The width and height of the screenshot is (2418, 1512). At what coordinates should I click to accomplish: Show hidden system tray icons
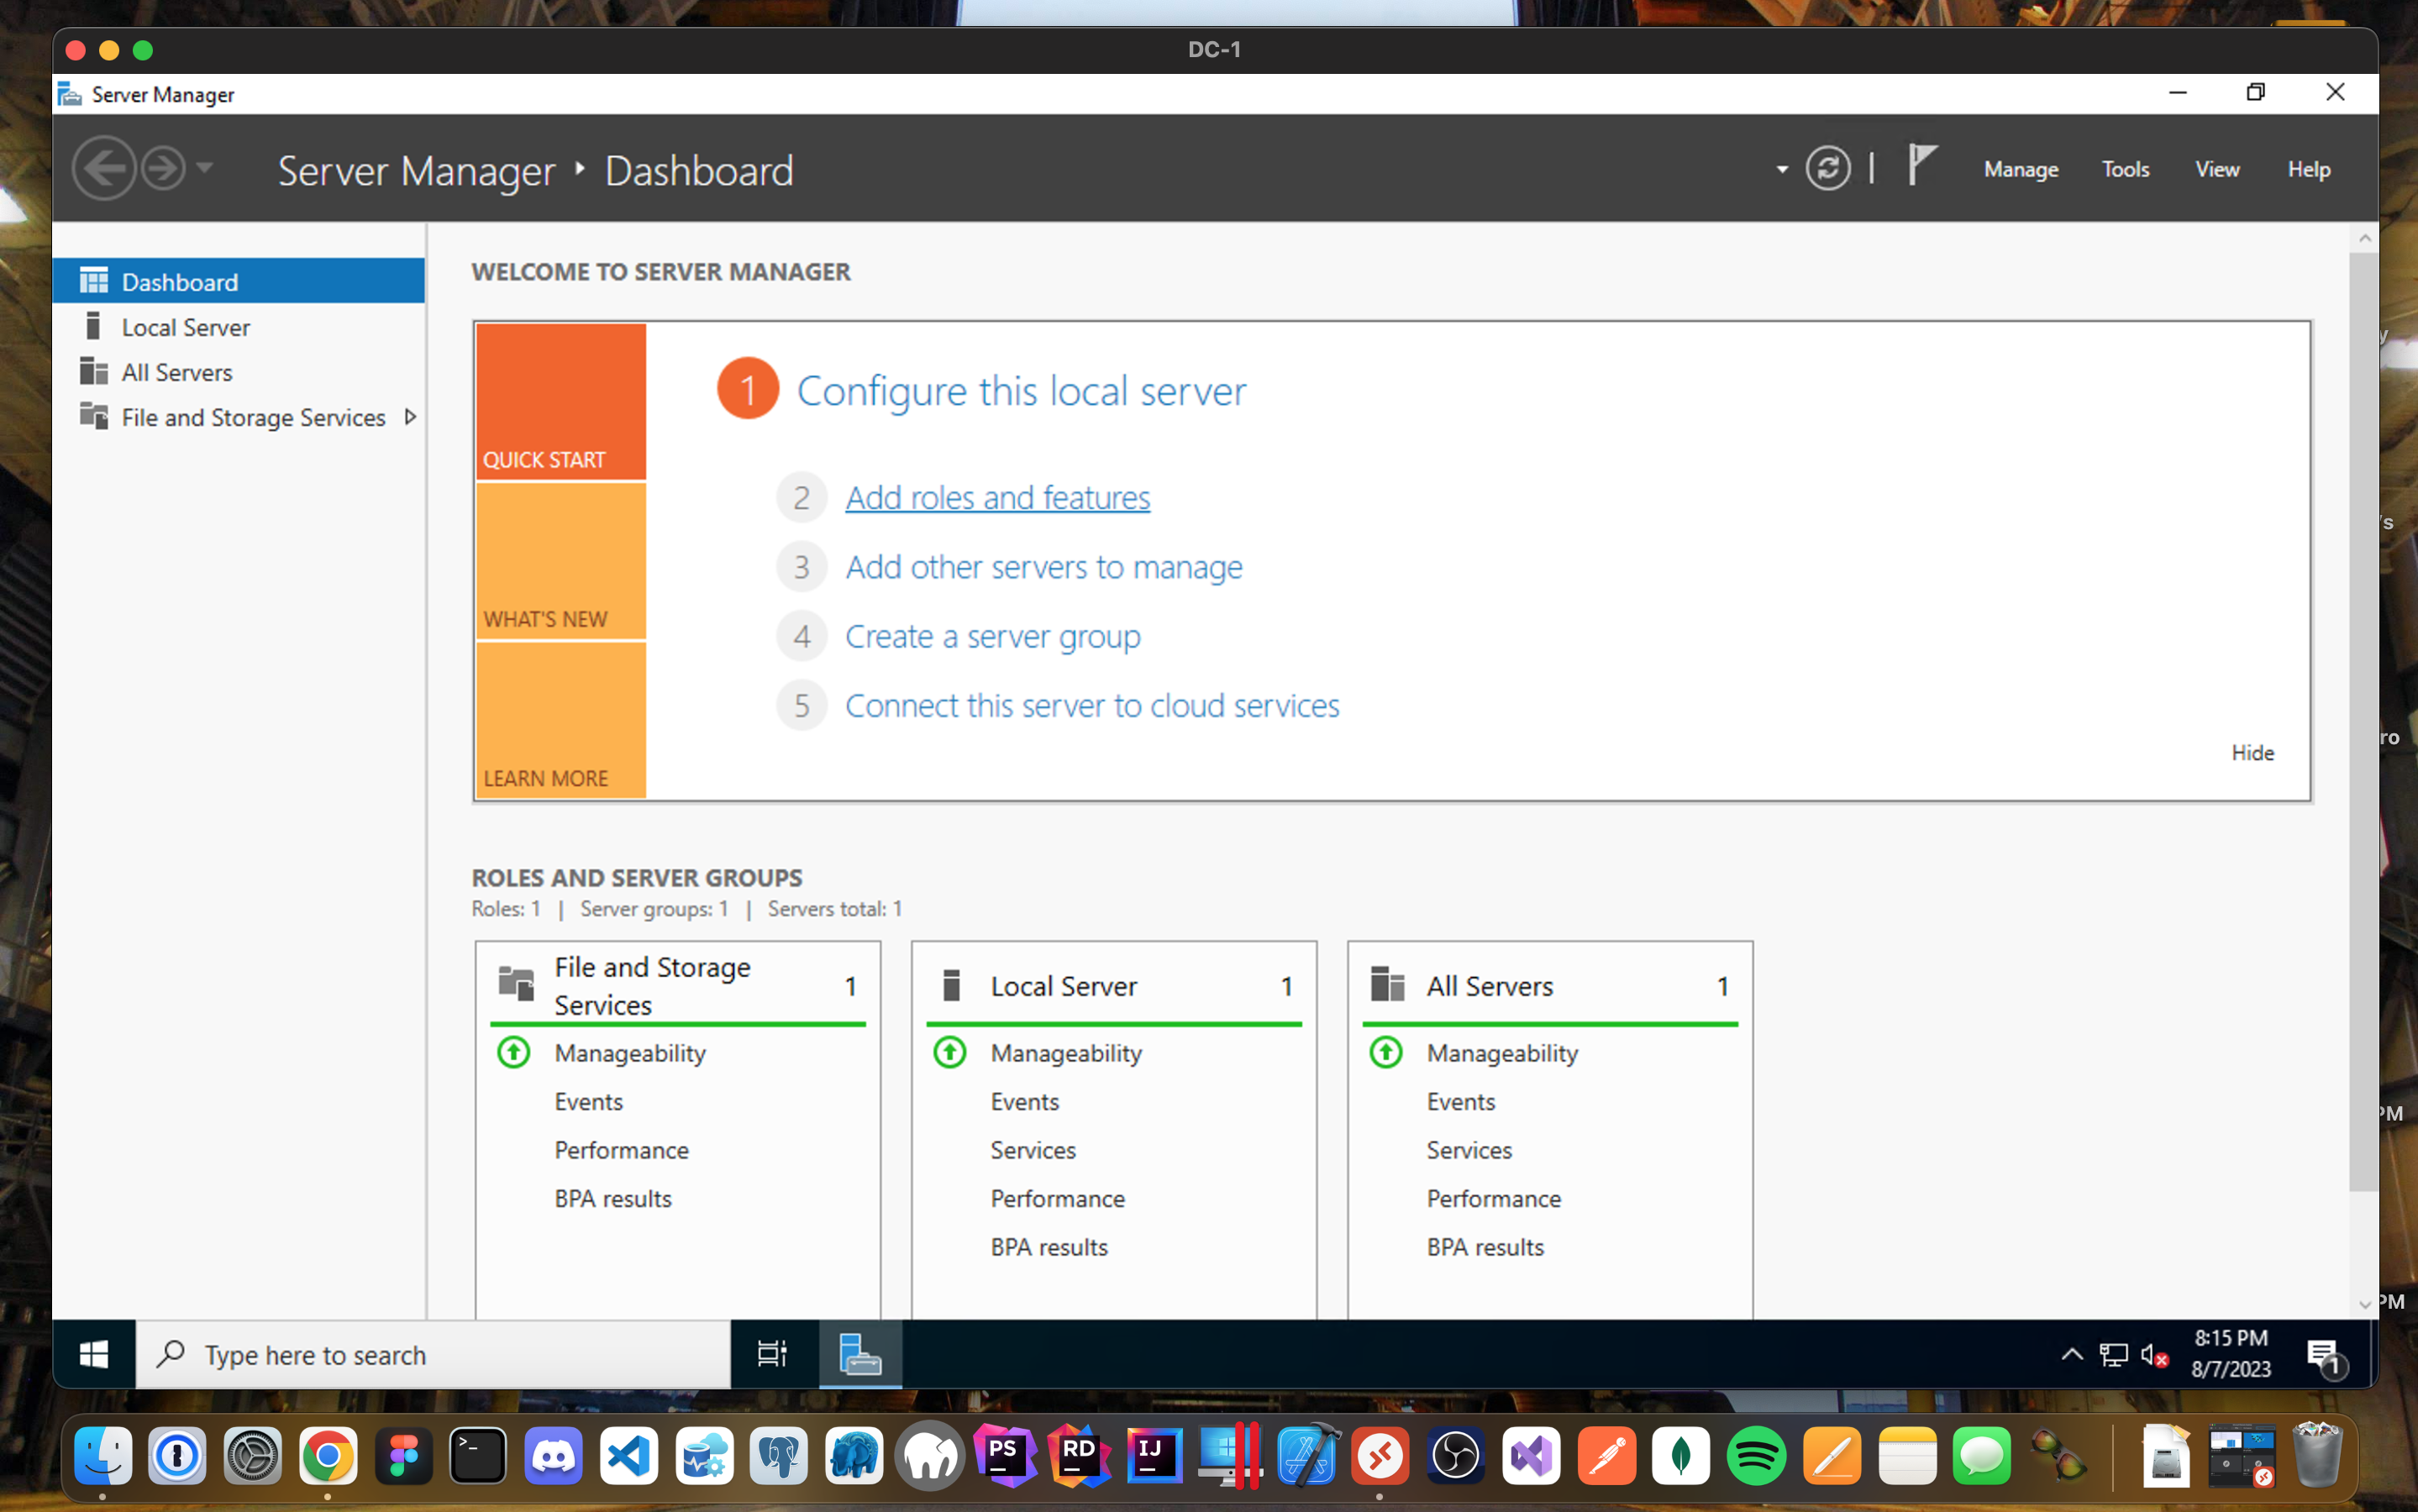(2071, 1354)
